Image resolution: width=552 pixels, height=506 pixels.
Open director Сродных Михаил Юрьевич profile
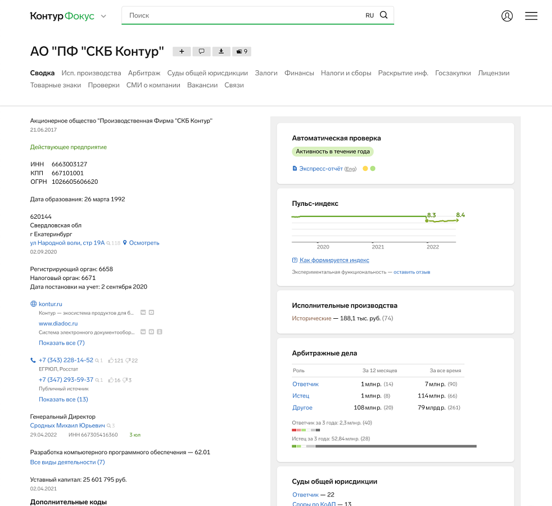click(x=67, y=426)
